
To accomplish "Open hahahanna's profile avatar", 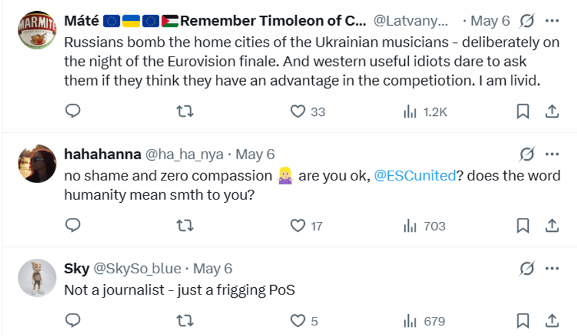I will coord(37,164).
